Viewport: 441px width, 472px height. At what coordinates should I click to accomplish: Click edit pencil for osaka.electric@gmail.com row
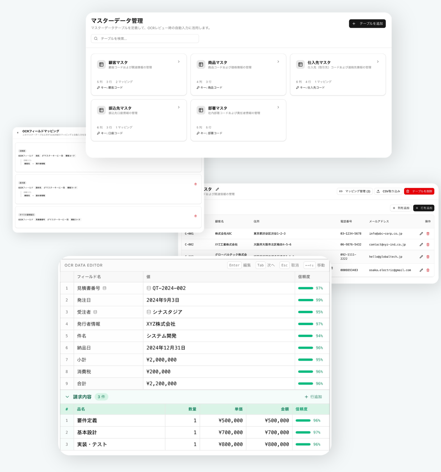(x=421, y=270)
